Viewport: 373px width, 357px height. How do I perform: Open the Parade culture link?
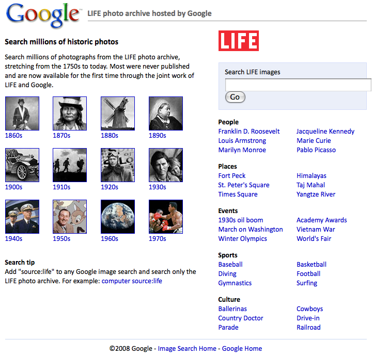228,328
